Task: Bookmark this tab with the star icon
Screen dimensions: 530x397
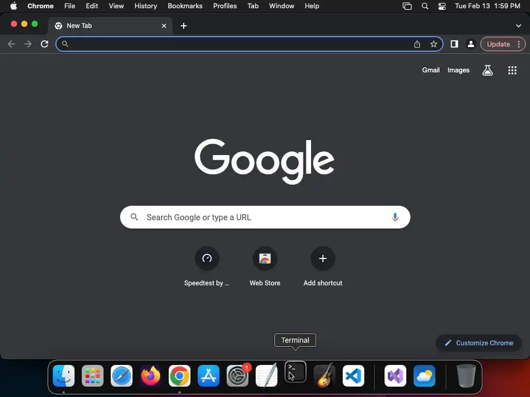Action: tap(434, 44)
